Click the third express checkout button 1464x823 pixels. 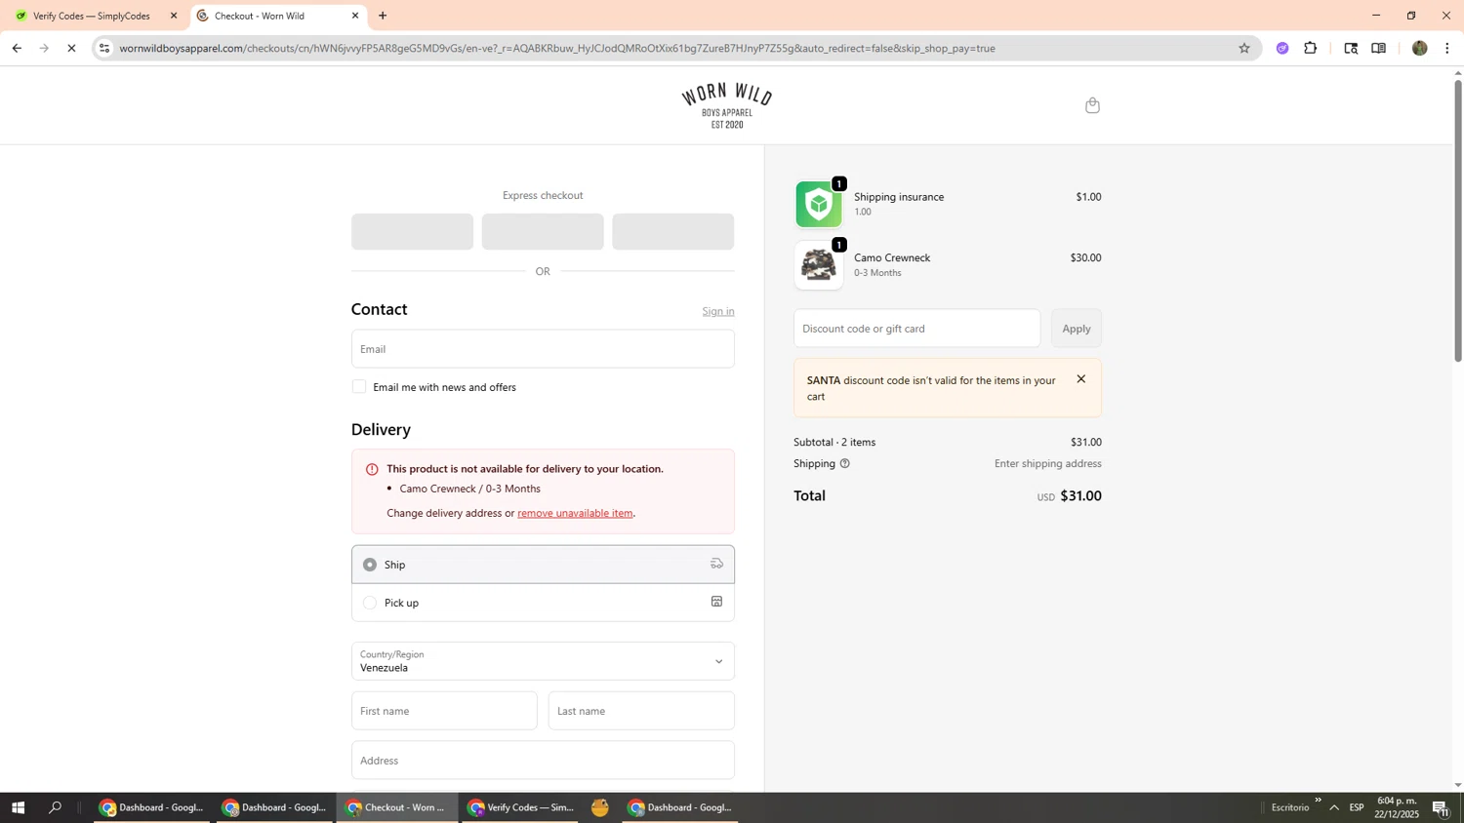click(x=673, y=232)
